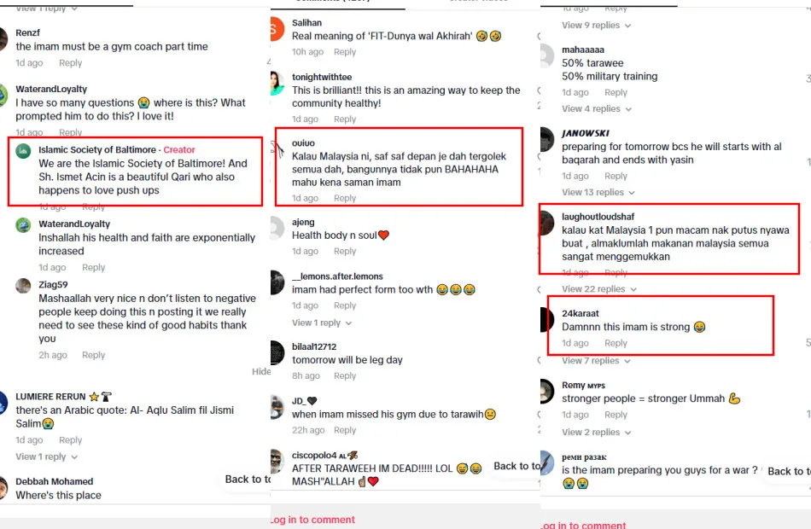Viewport: 811px width, 529px height.
Task: Reply to Renzf's gym coach comment
Action: tap(70, 63)
